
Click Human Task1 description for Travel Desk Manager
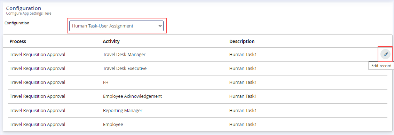[x=243, y=54]
